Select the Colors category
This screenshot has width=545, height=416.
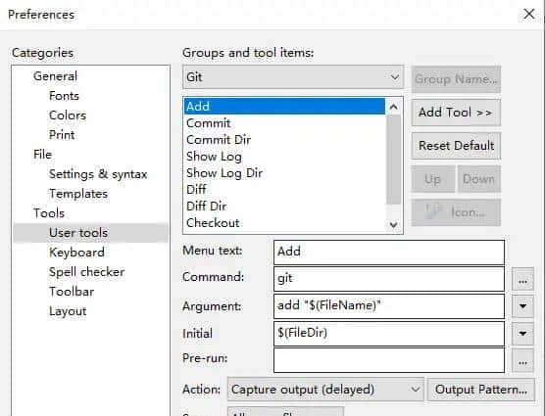click(68, 116)
